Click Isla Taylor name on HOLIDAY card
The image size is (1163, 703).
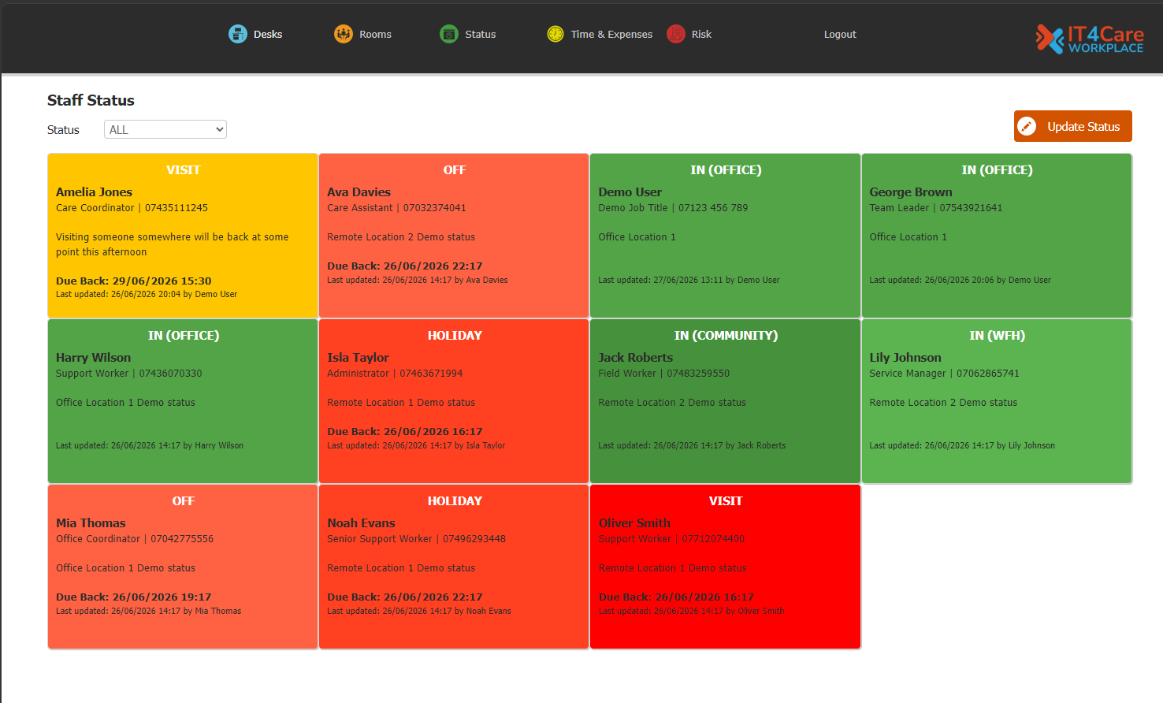(x=358, y=358)
